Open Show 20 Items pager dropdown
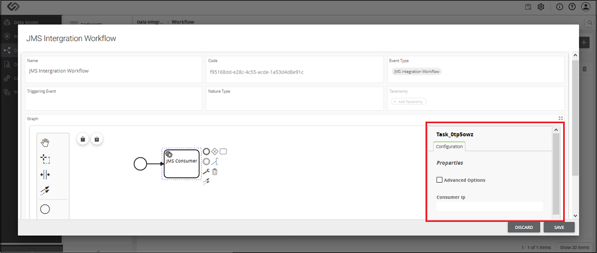This screenshot has height=253, width=597. pos(574,248)
